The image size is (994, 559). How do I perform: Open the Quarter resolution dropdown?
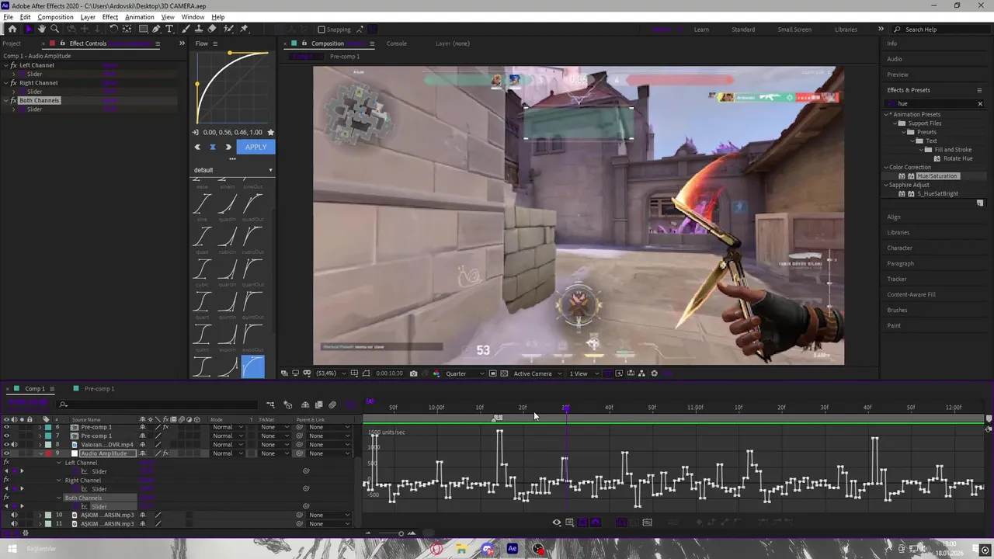click(x=464, y=373)
